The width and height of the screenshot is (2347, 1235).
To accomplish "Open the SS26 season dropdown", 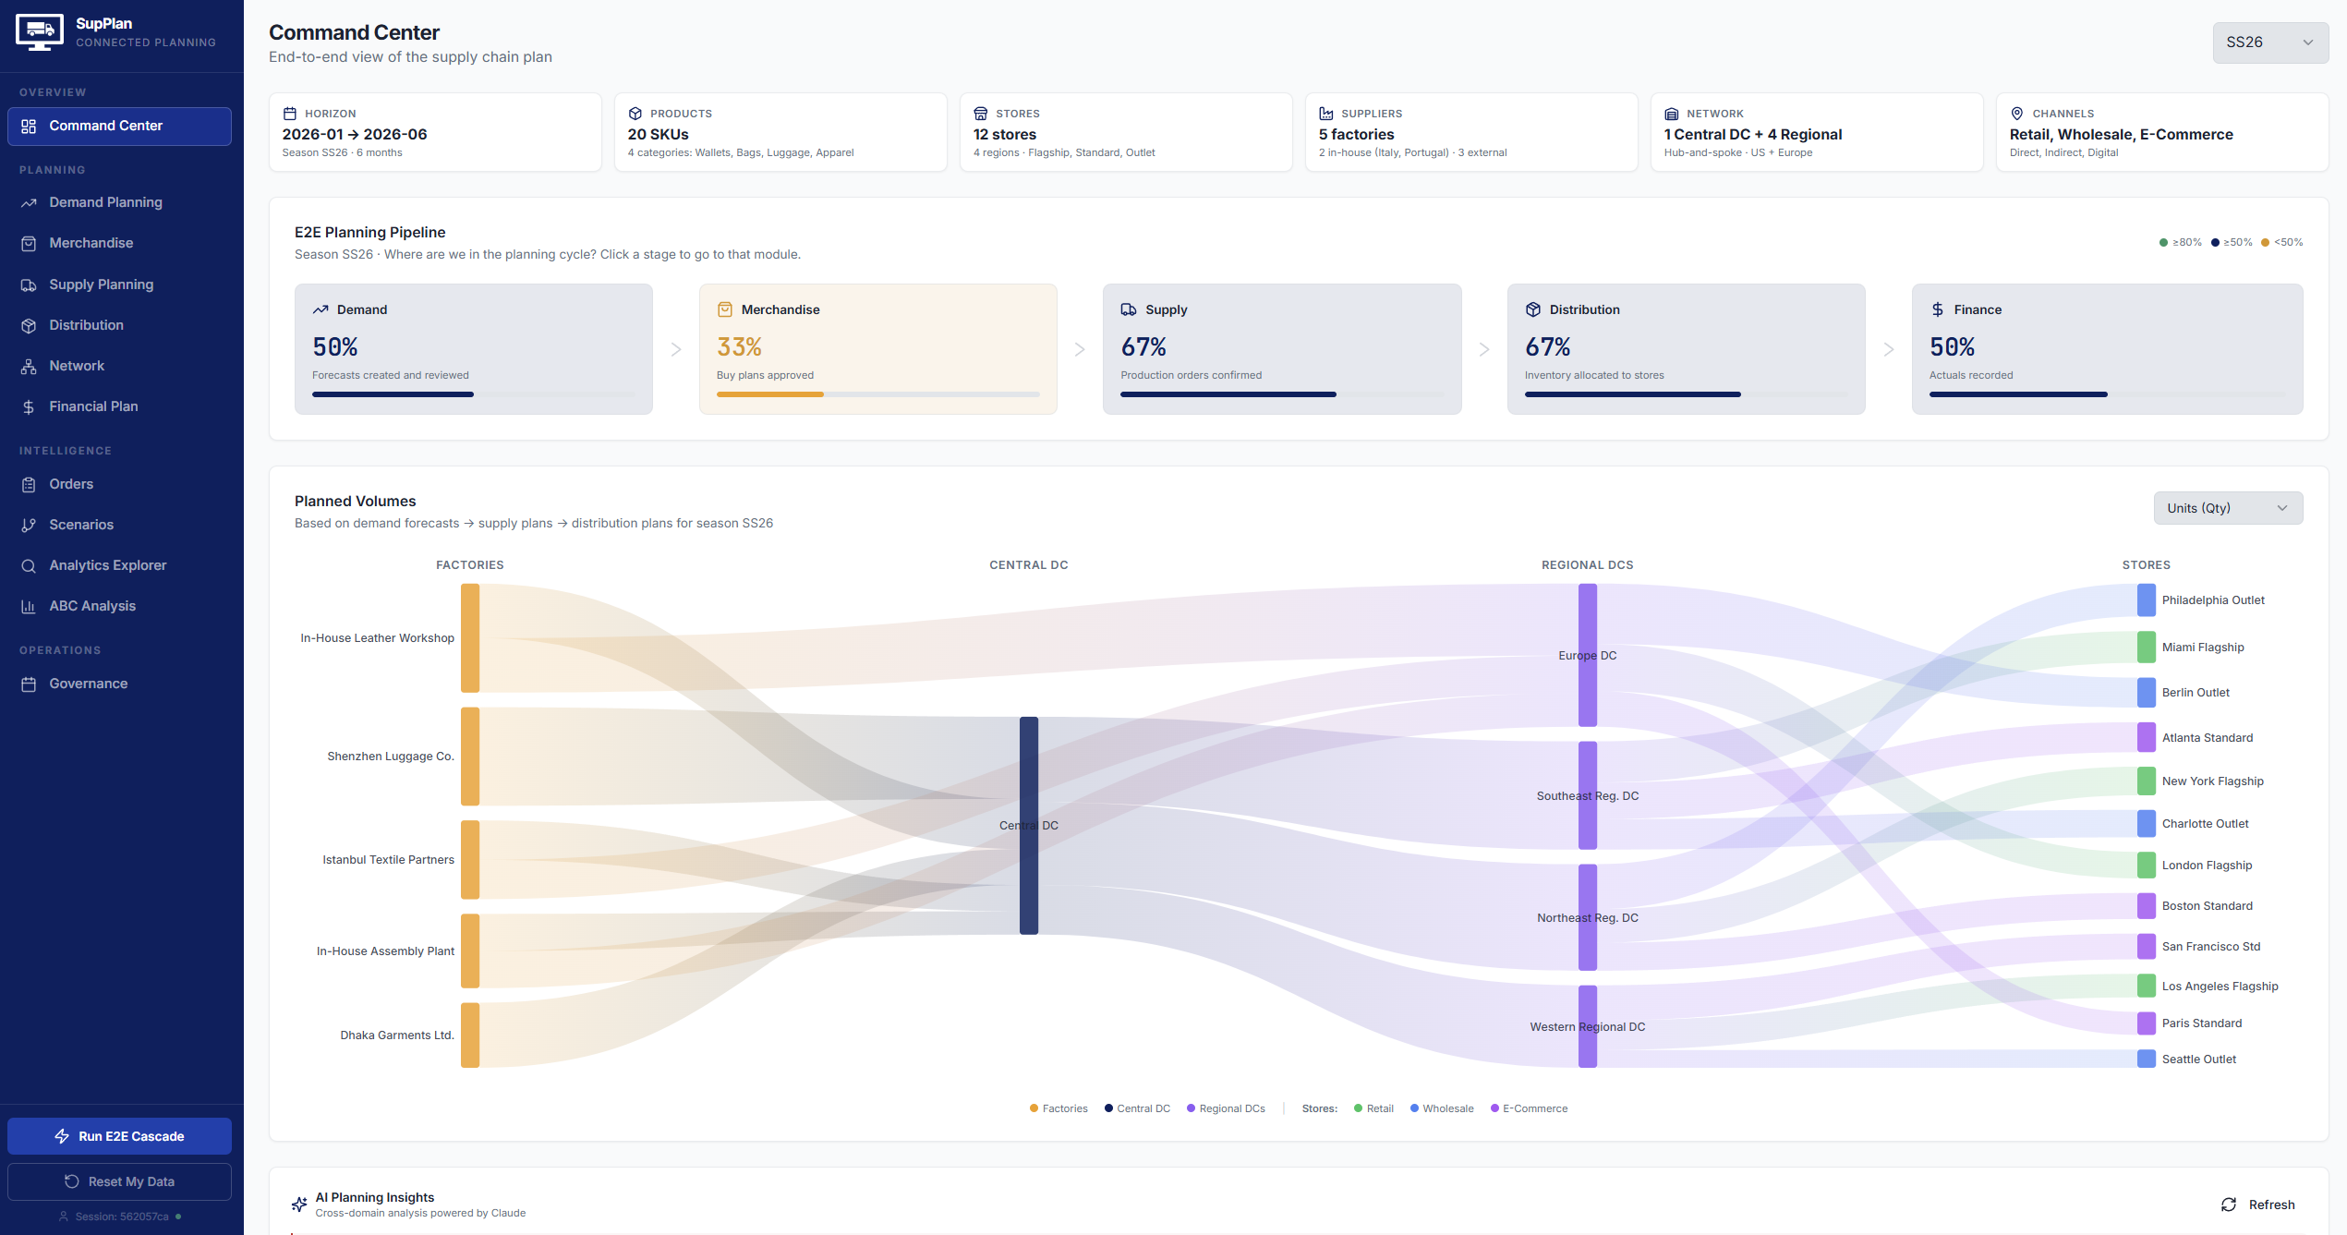I will click(x=2269, y=42).
